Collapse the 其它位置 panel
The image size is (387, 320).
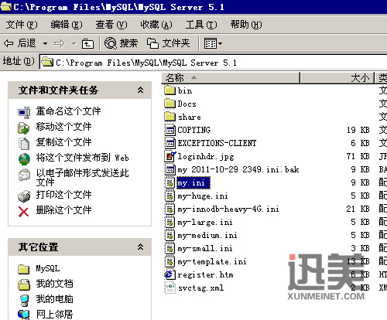[140, 247]
